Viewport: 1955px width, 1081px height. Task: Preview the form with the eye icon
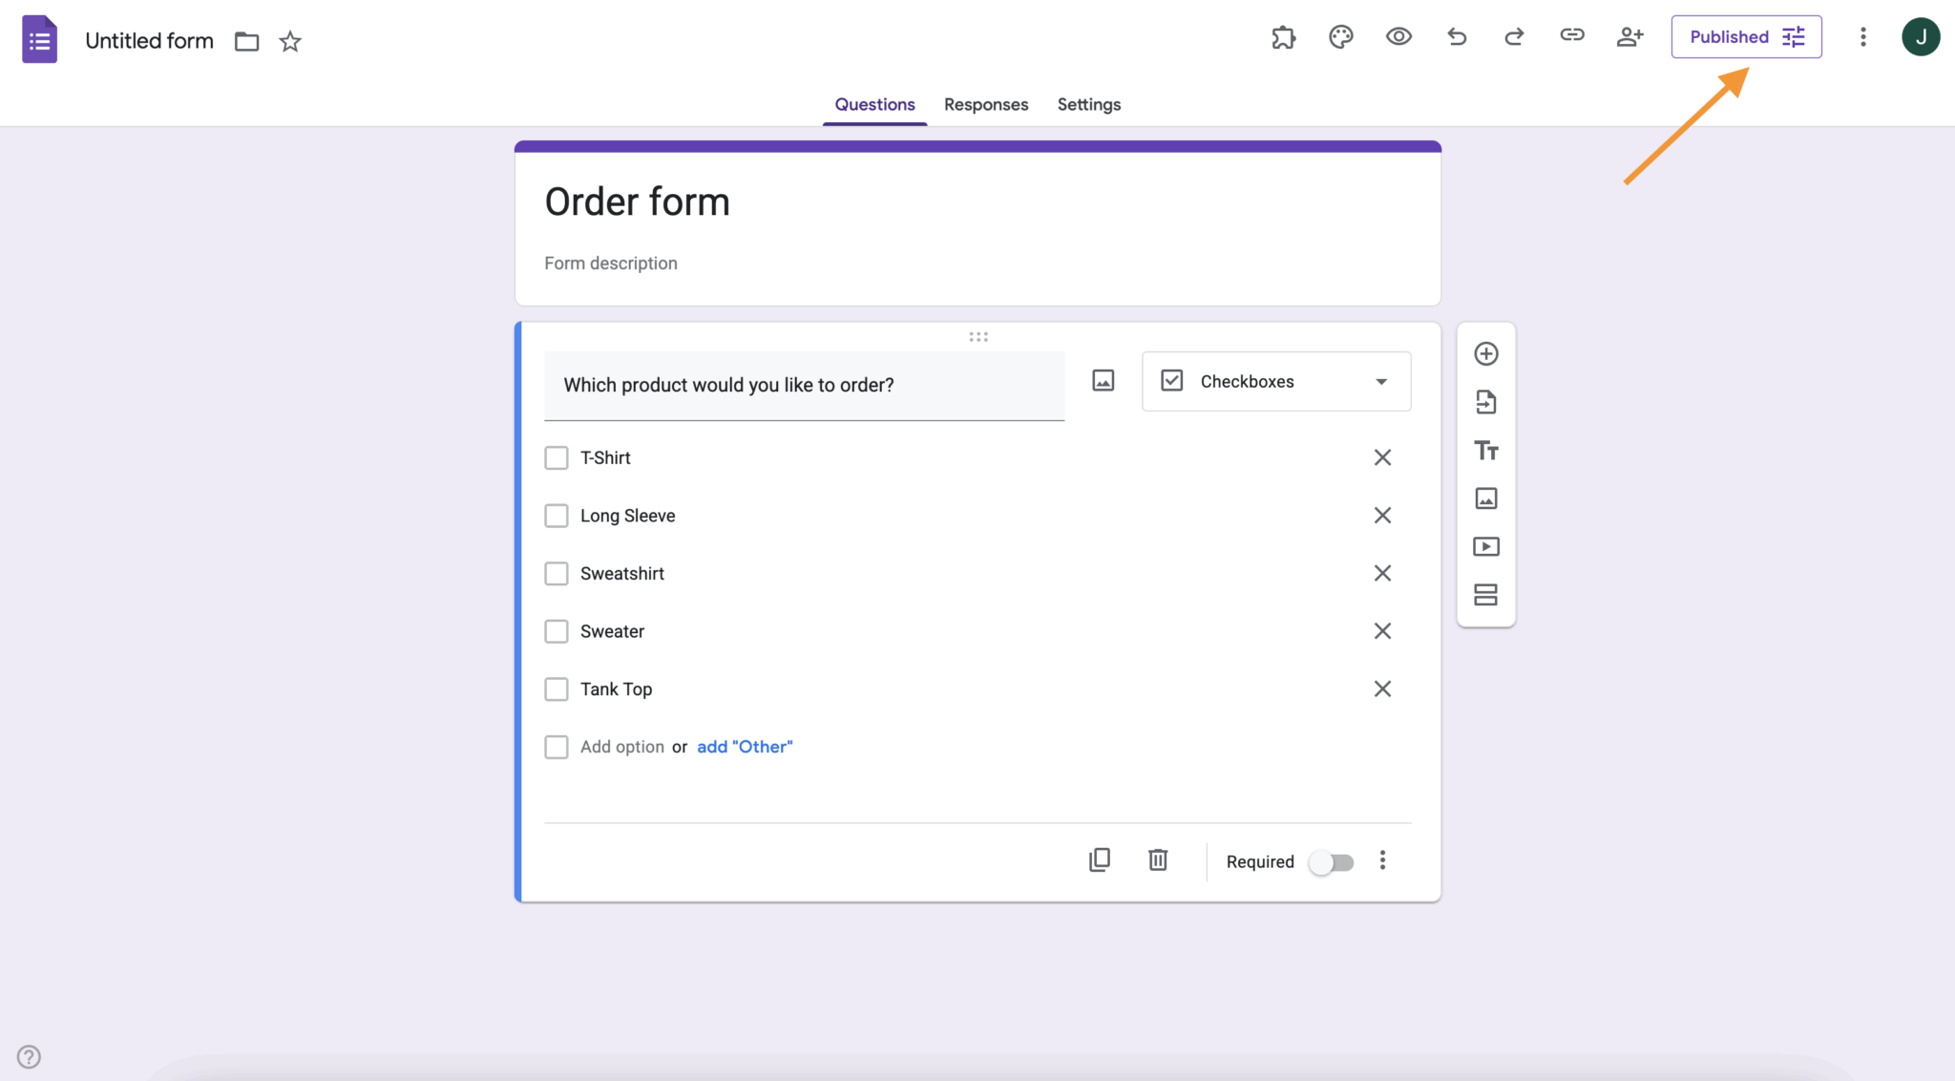[x=1398, y=36]
